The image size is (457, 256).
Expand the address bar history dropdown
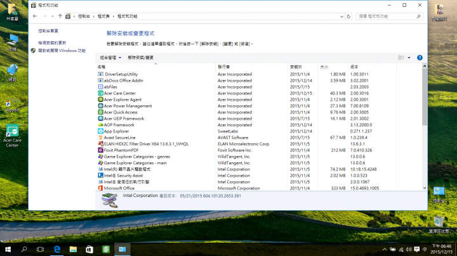tap(342, 16)
